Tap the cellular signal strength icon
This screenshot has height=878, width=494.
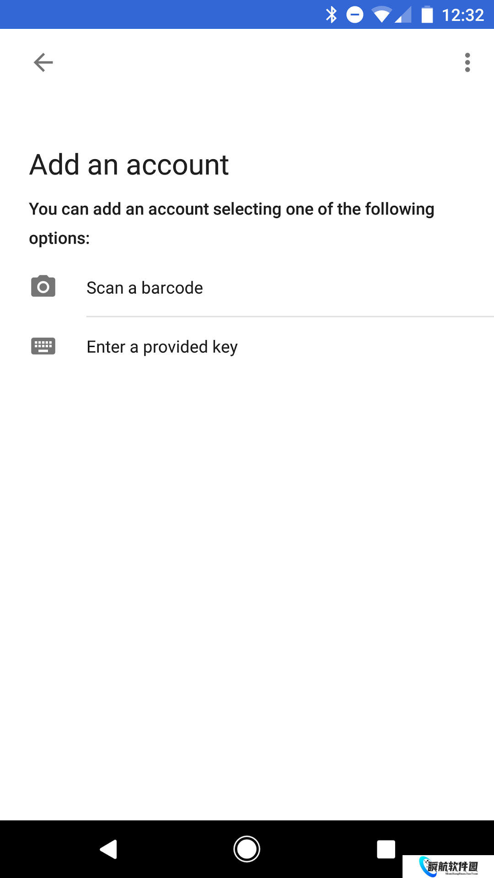(403, 15)
